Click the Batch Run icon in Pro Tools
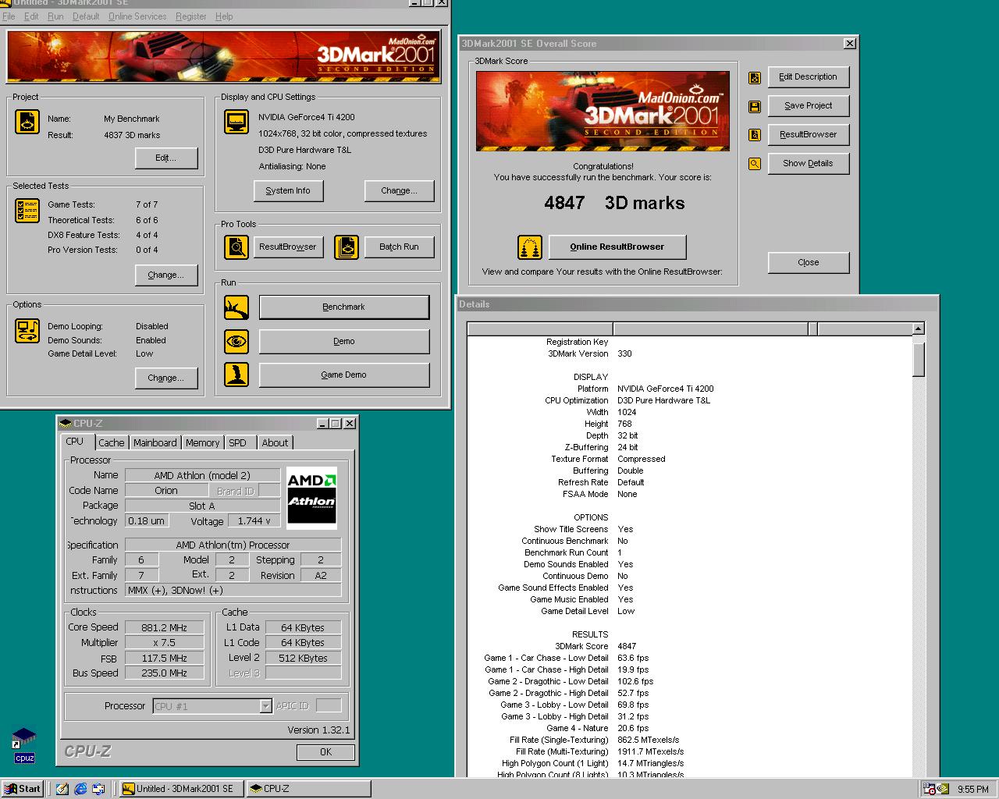This screenshot has height=799, width=999. pyautogui.click(x=347, y=247)
